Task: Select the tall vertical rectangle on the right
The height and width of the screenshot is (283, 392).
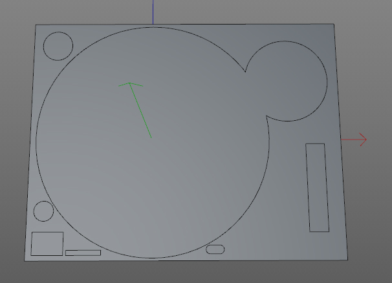Action: [317, 187]
